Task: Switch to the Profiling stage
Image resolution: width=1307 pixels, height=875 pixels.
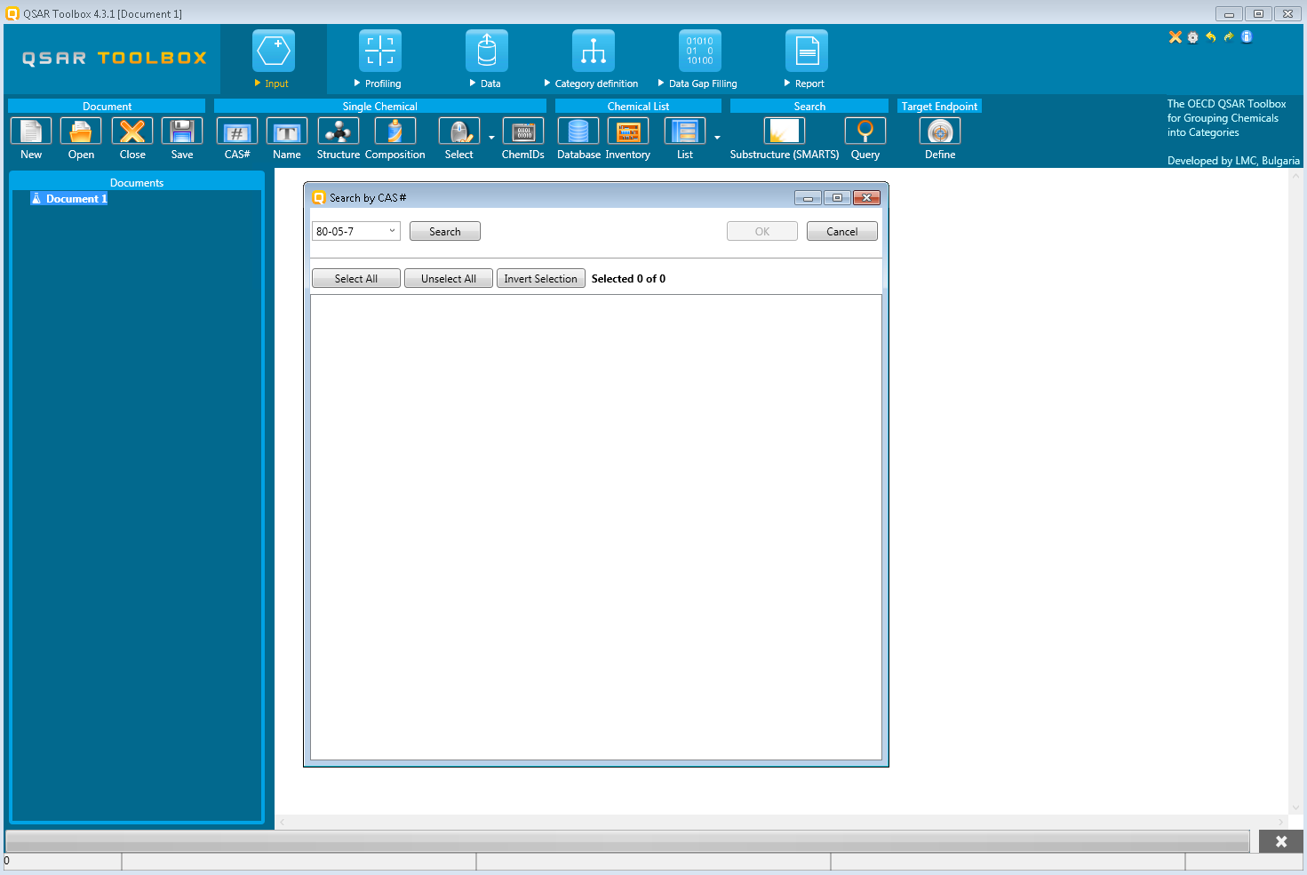Action: point(380,59)
